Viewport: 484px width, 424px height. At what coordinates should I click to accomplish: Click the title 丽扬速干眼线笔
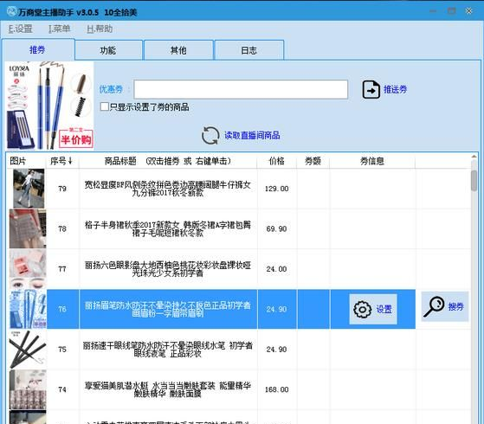[168, 350]
